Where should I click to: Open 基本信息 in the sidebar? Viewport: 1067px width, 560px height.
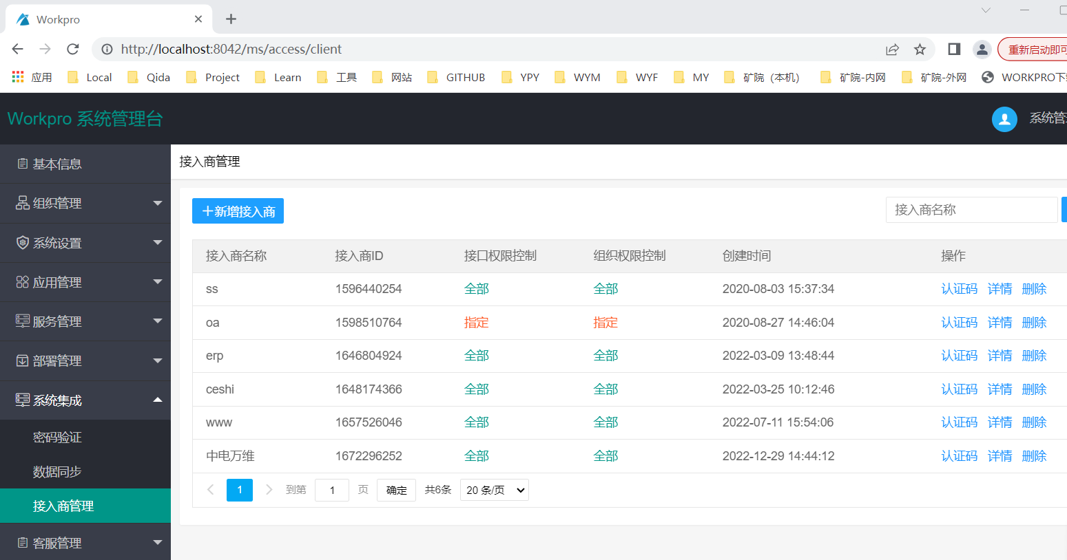tap(57, 164)
